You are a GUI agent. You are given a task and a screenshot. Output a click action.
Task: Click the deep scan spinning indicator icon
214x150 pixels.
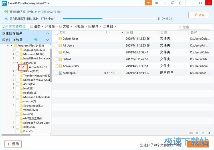pyautogui.click(x=36, y=40)
